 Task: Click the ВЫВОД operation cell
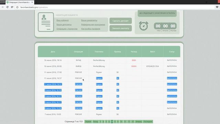pos(78,66)
